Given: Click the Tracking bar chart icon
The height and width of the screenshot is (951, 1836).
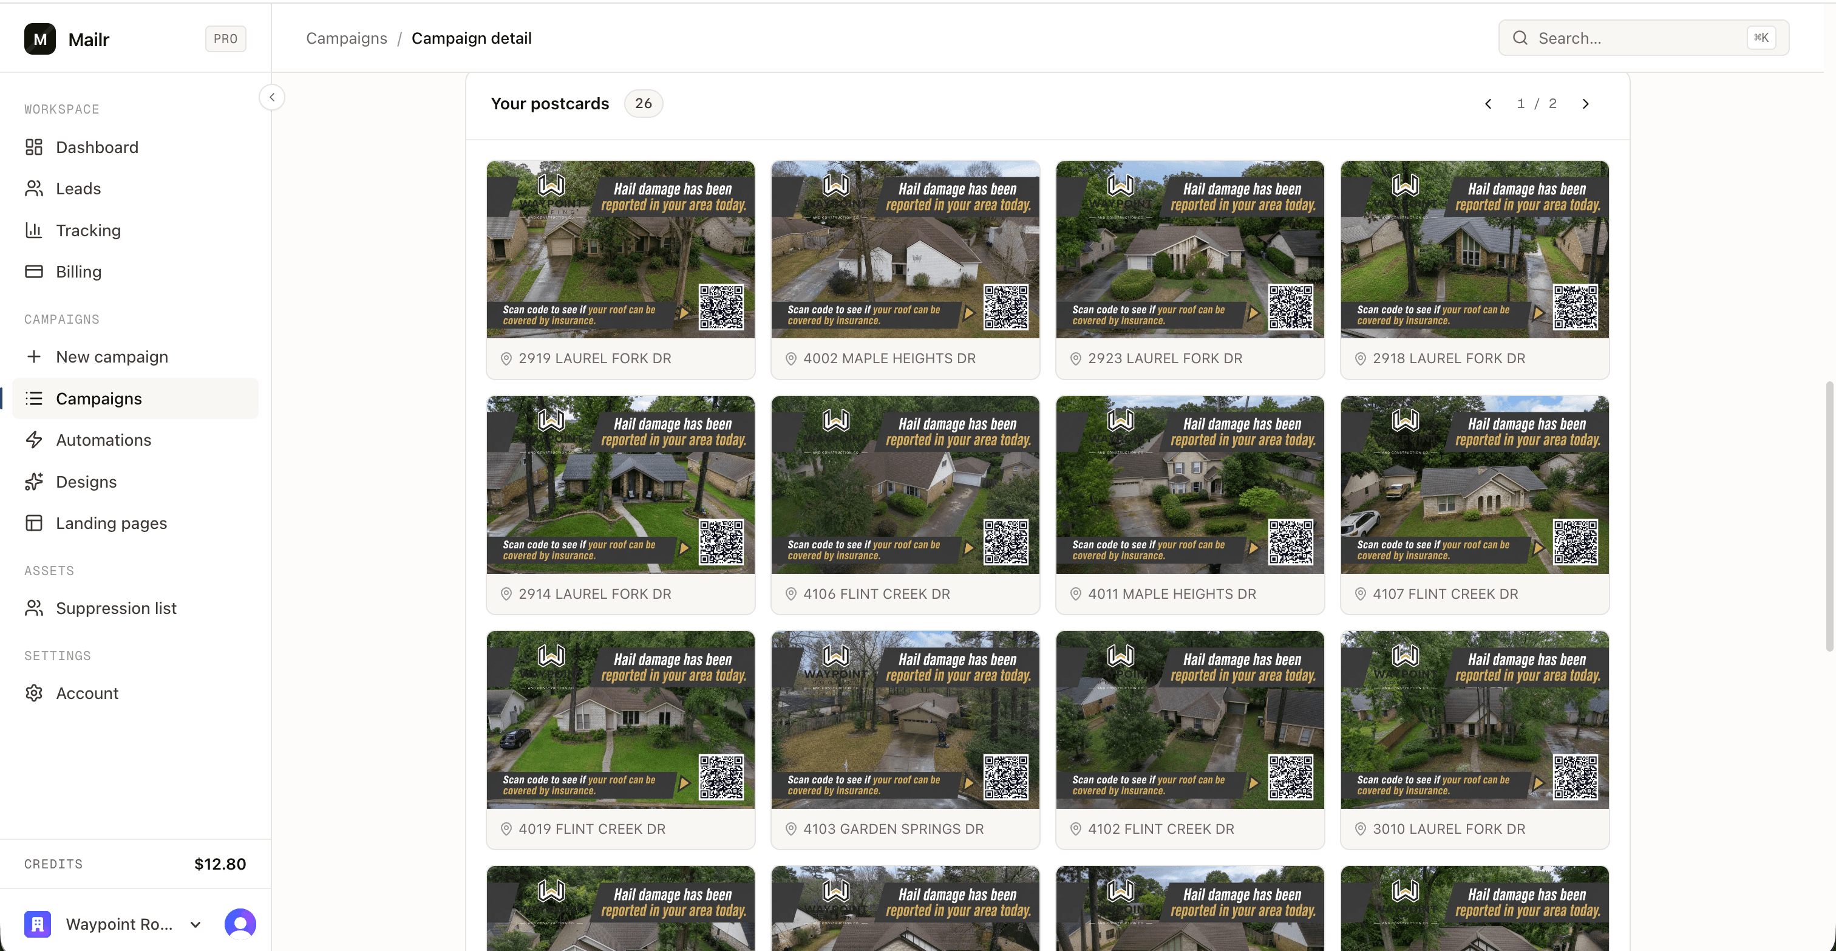Looking at the screenshot, I should tap(34, 230).
